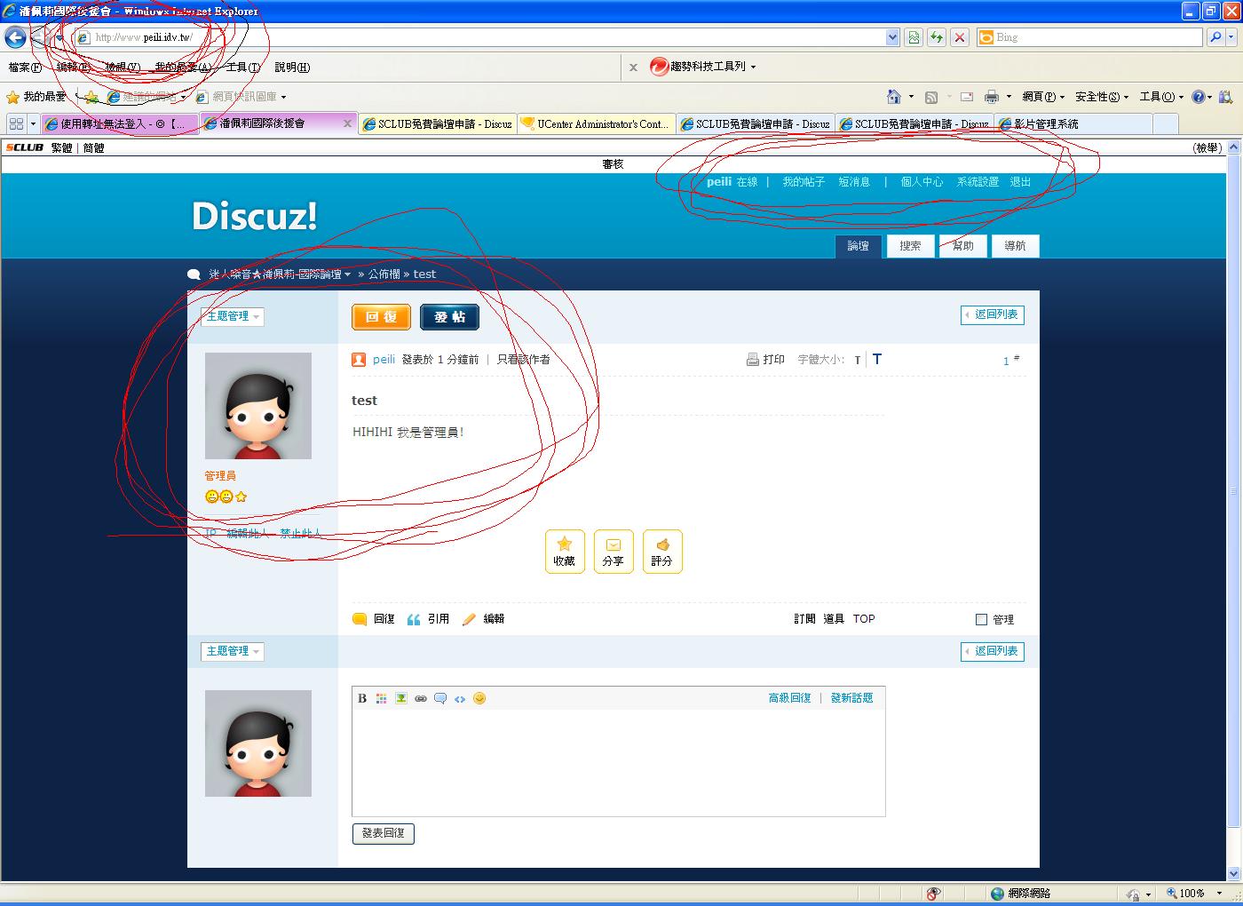This screenshot has height=906, width=1243.
Task: Click the post author avatar thumbnail
Action: [258, 406]
